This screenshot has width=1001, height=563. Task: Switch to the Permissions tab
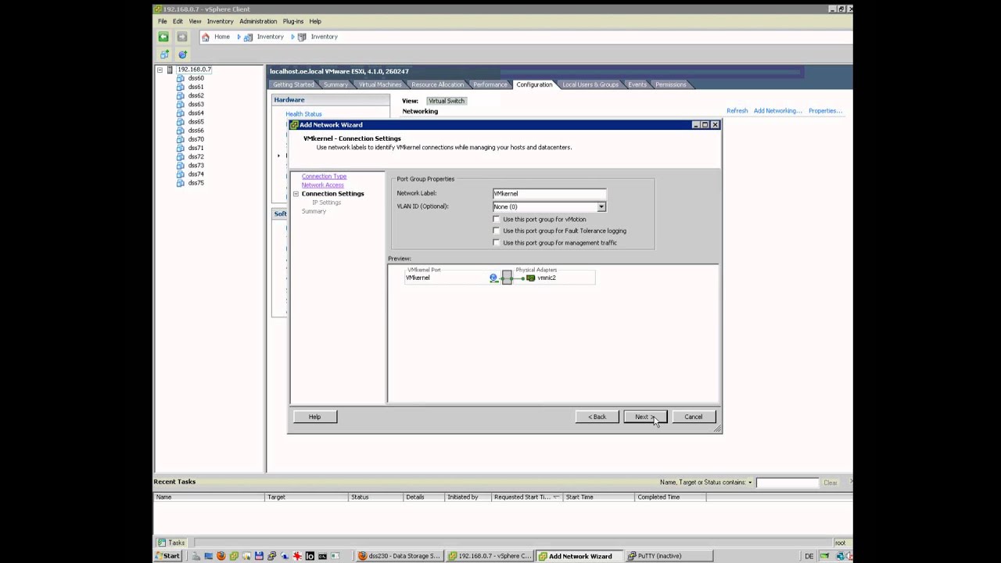(x=670, y=84)
